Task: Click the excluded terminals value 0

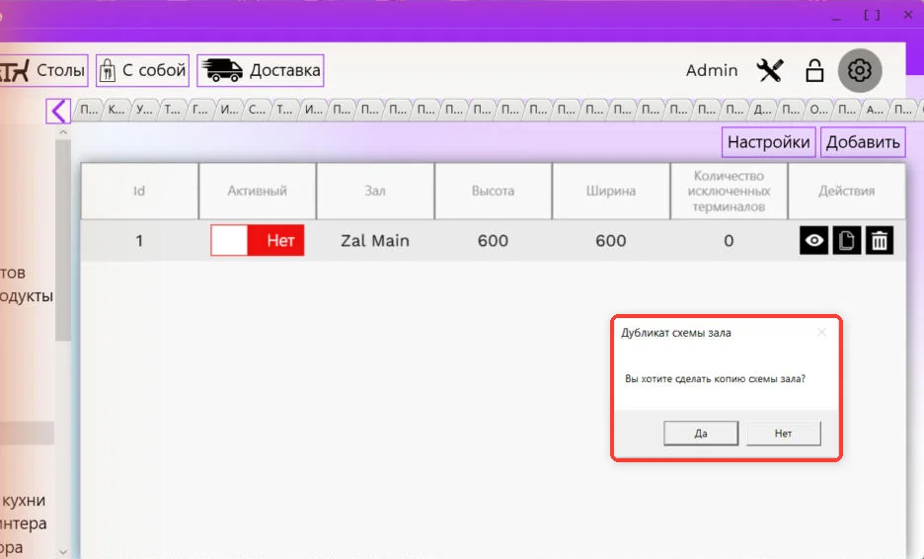Action: point(729,241)
